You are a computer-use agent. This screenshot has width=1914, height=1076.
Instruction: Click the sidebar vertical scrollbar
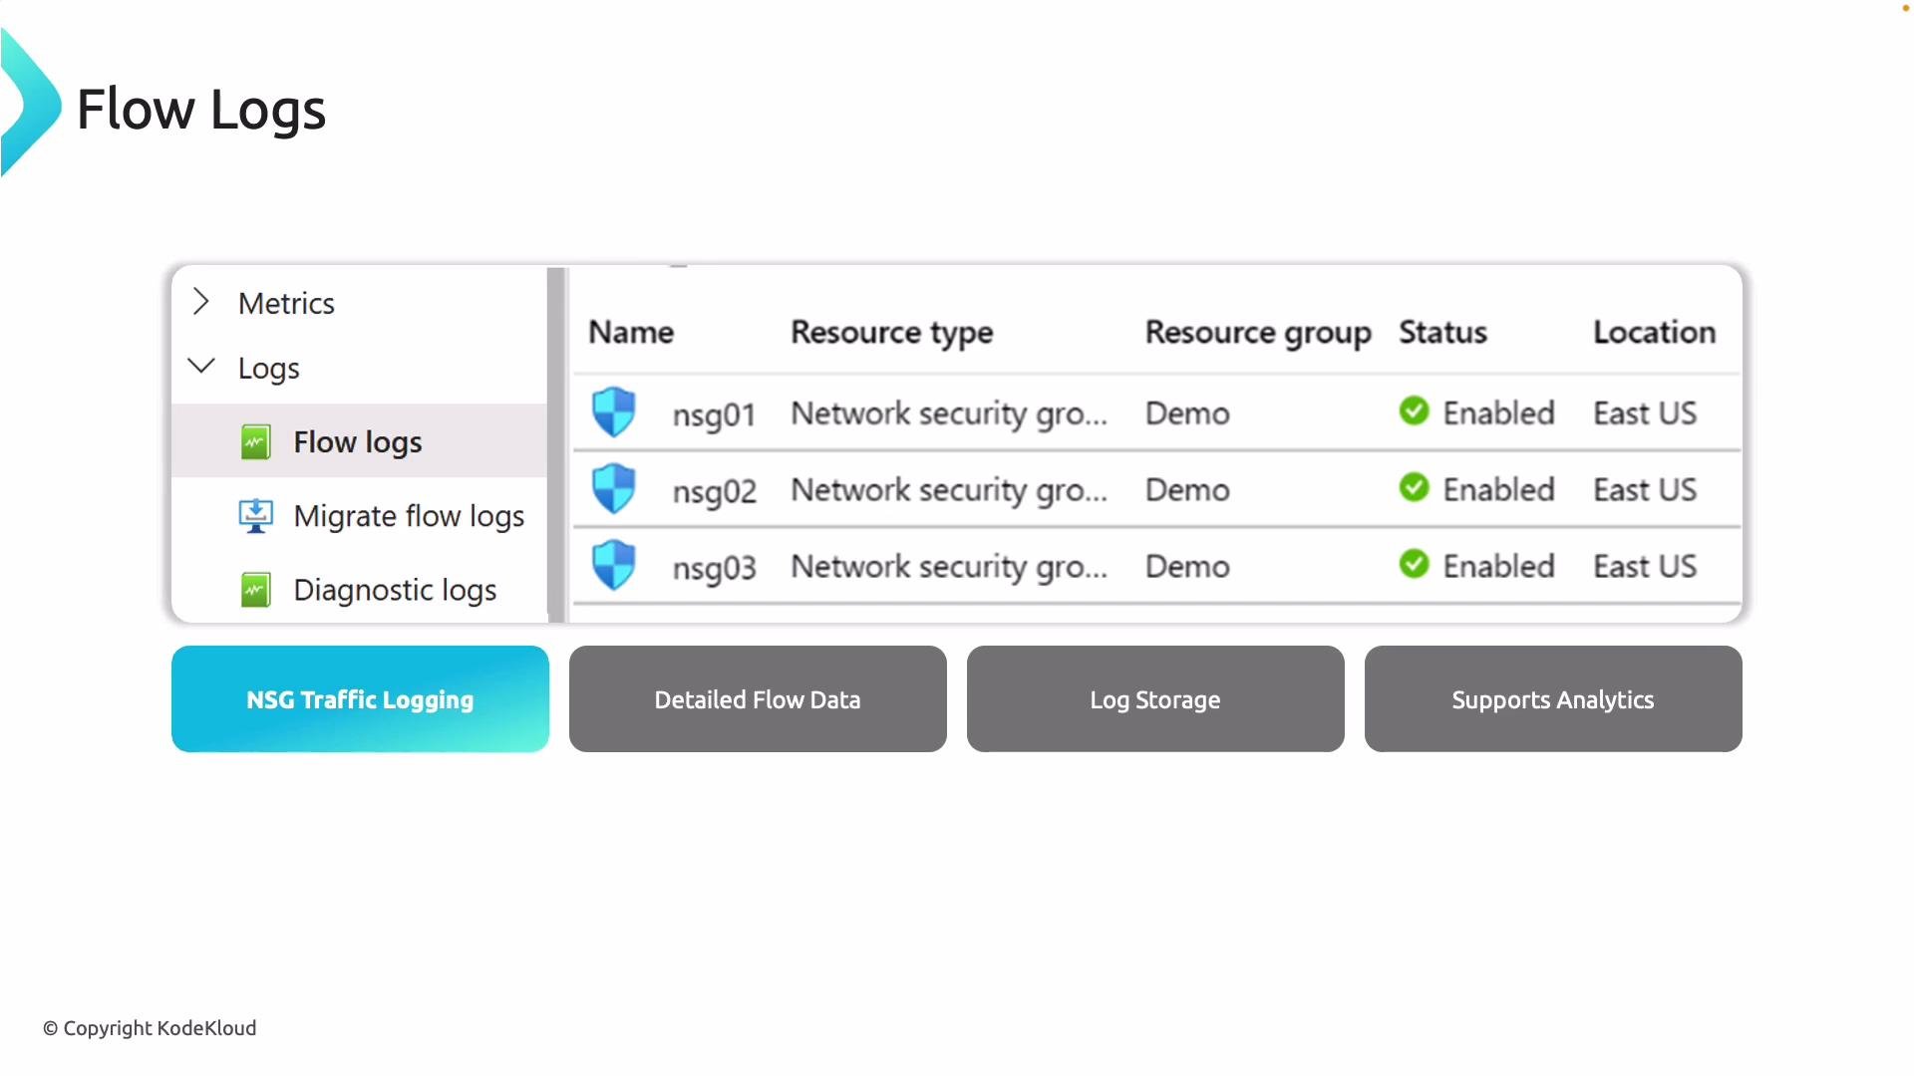pyautogui.click(x=556, y=444)
